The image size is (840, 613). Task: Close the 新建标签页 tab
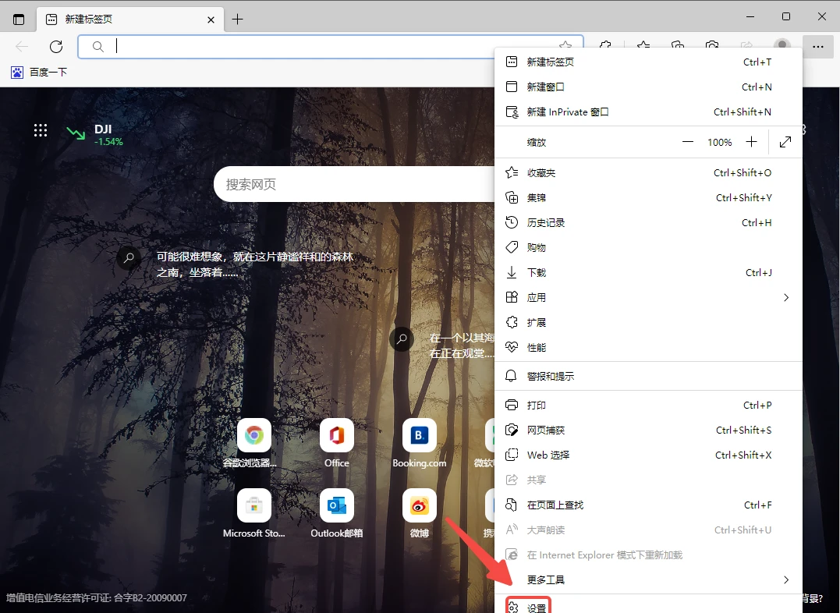pos(211,19)
